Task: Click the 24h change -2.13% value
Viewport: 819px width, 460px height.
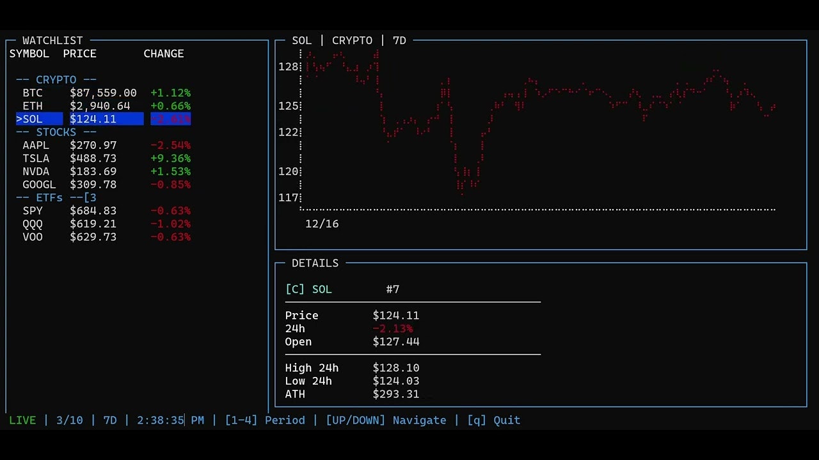Action: click(393, 328)
